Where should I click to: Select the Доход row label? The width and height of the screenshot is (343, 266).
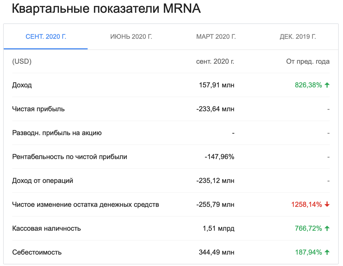22,85
